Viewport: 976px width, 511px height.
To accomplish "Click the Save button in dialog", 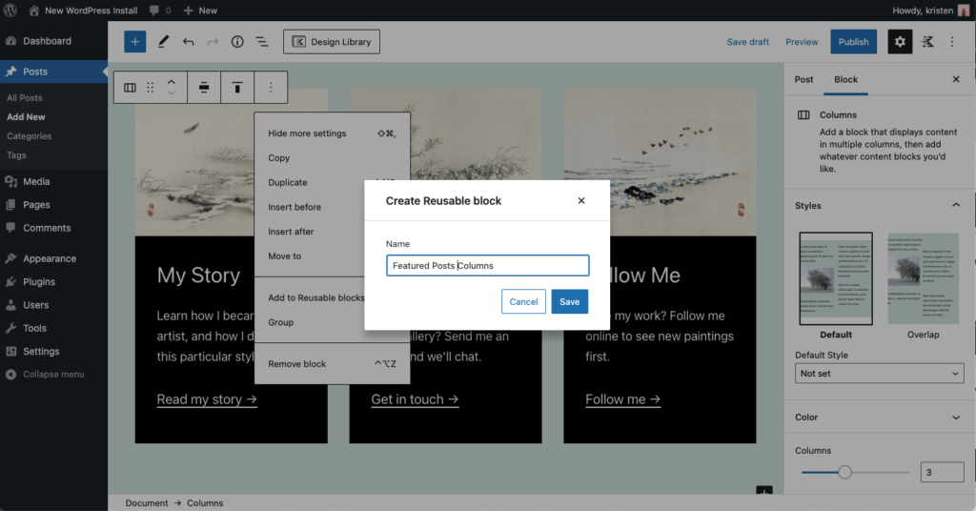I will (x=569, y=301).
